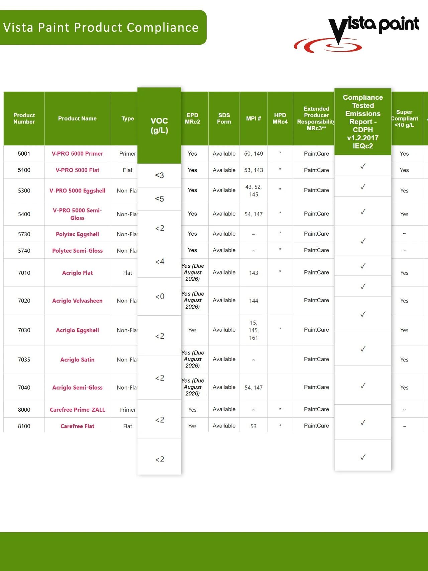Select "Yes (Due August 2026)" in Acriglo Satin row
Screen dimensions: 428x571
pyautogui.click(x=193, y=359)
